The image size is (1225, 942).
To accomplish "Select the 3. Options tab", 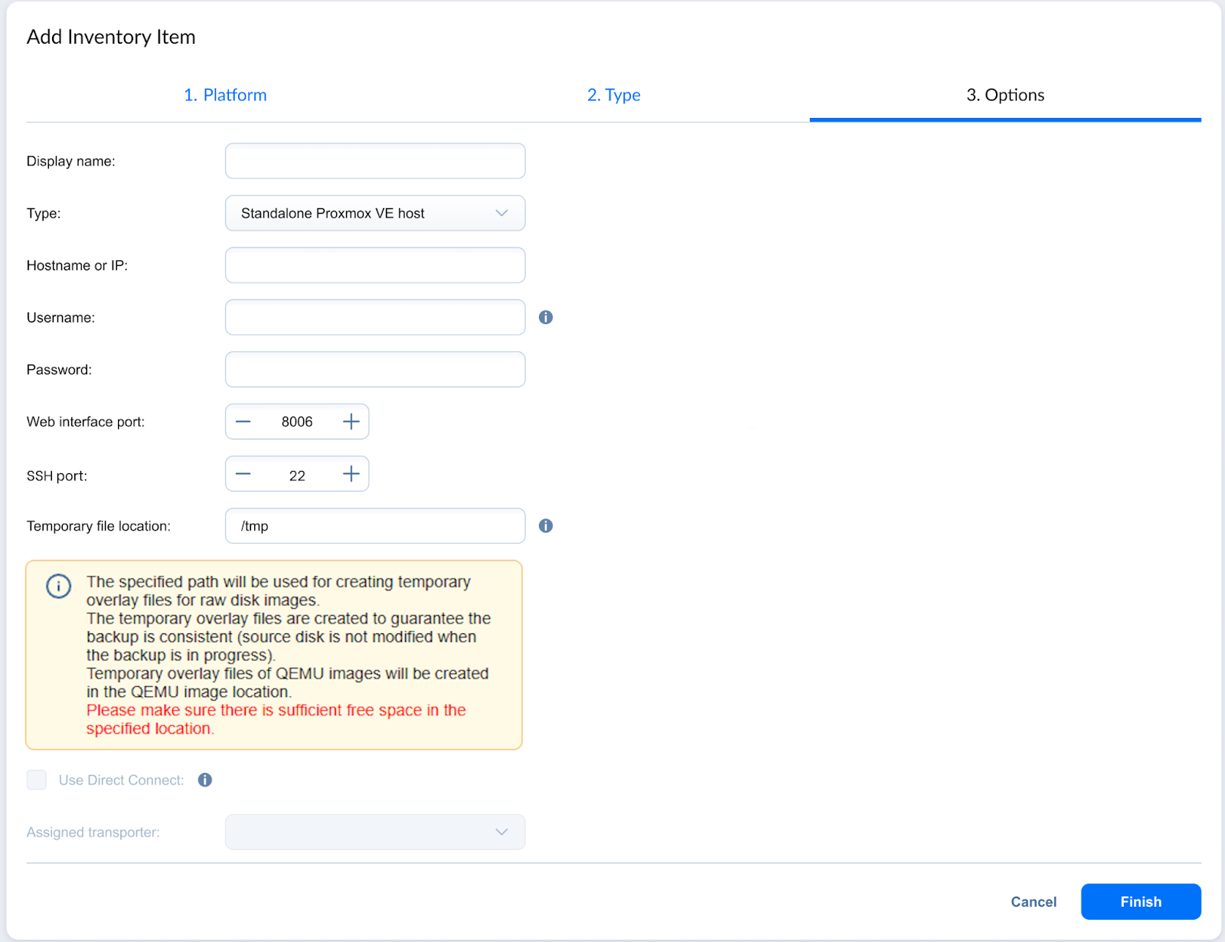I will [1004, 95].
